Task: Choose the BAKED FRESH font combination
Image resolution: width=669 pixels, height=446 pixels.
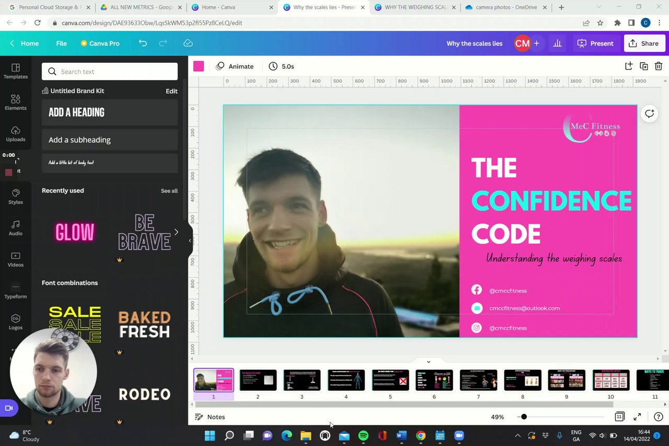Action: coord(144,325)
